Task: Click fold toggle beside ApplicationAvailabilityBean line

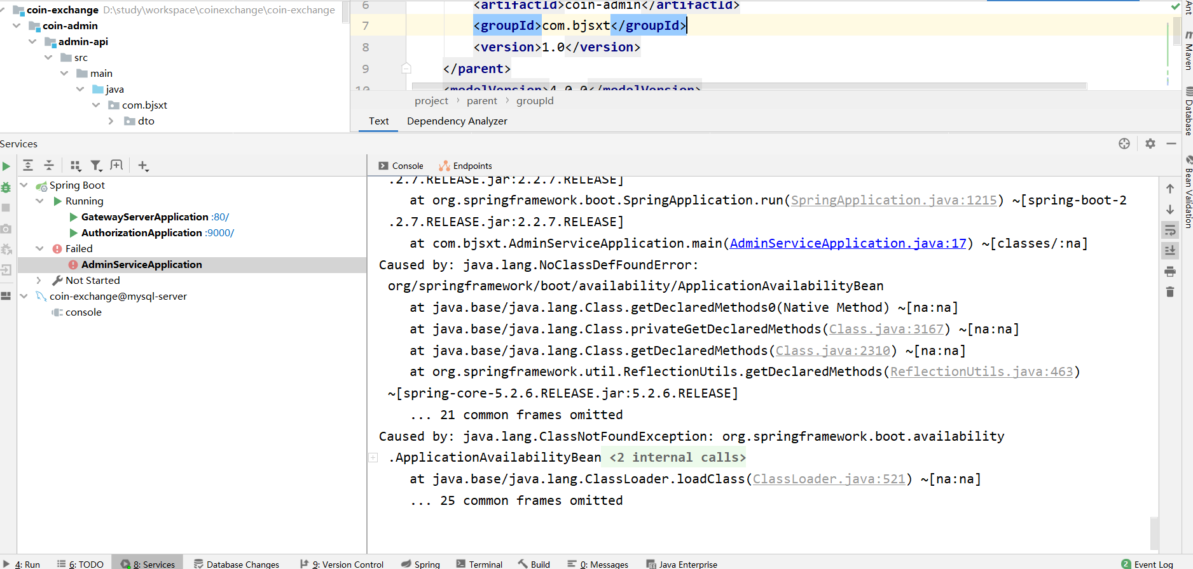Action: 373,457
